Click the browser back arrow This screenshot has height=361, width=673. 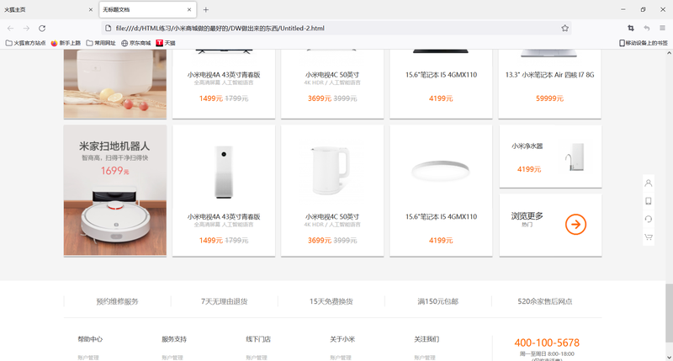(x=11, y=29)
